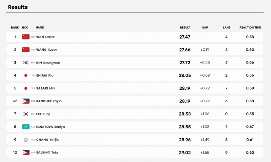Click China flag beside WANG Xueer
The image size is (271, 162).
tap(26, 50)
